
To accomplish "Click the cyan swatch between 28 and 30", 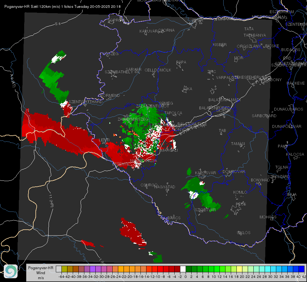I will [268, 269].
